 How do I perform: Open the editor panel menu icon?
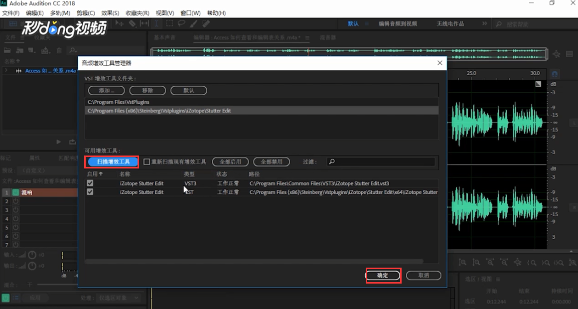point(307,37)
